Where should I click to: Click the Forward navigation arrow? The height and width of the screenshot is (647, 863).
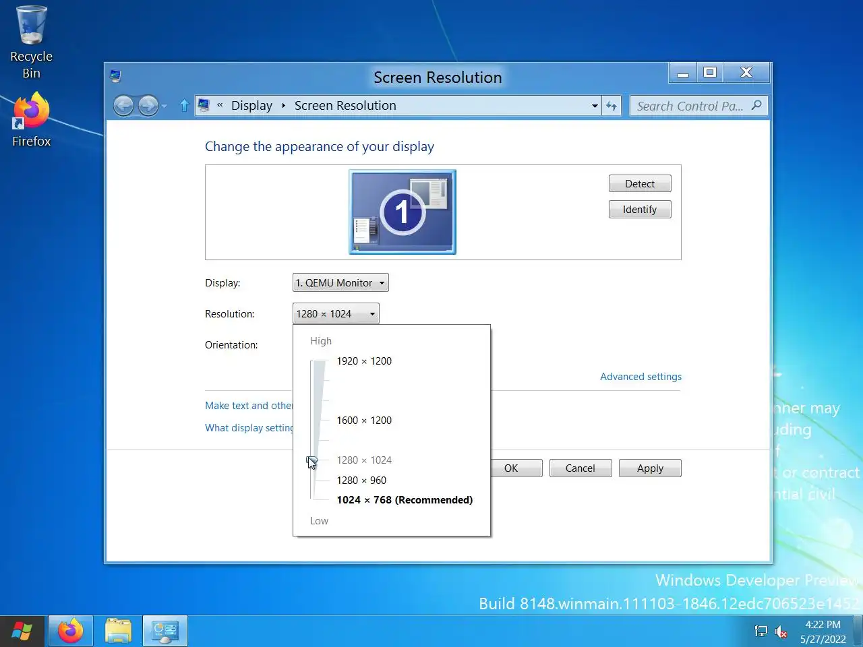click(148, 106)
